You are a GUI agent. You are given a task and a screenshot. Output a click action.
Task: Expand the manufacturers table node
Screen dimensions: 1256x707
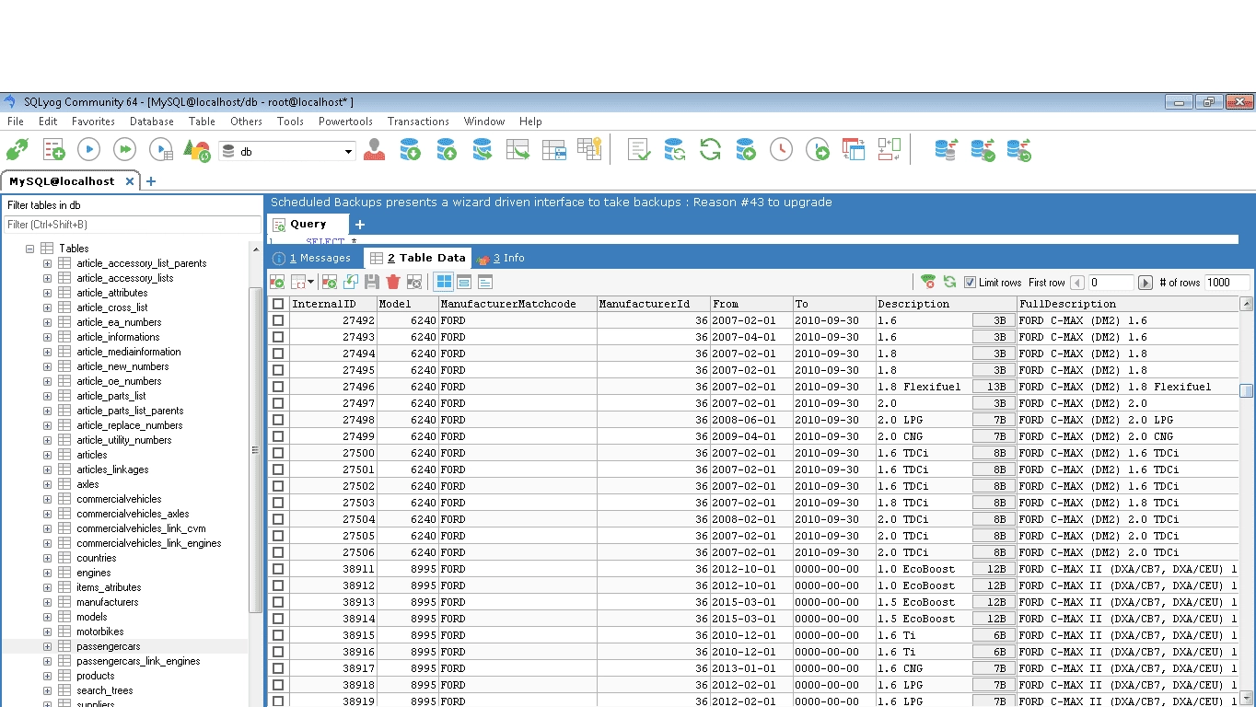coord(48,602)
